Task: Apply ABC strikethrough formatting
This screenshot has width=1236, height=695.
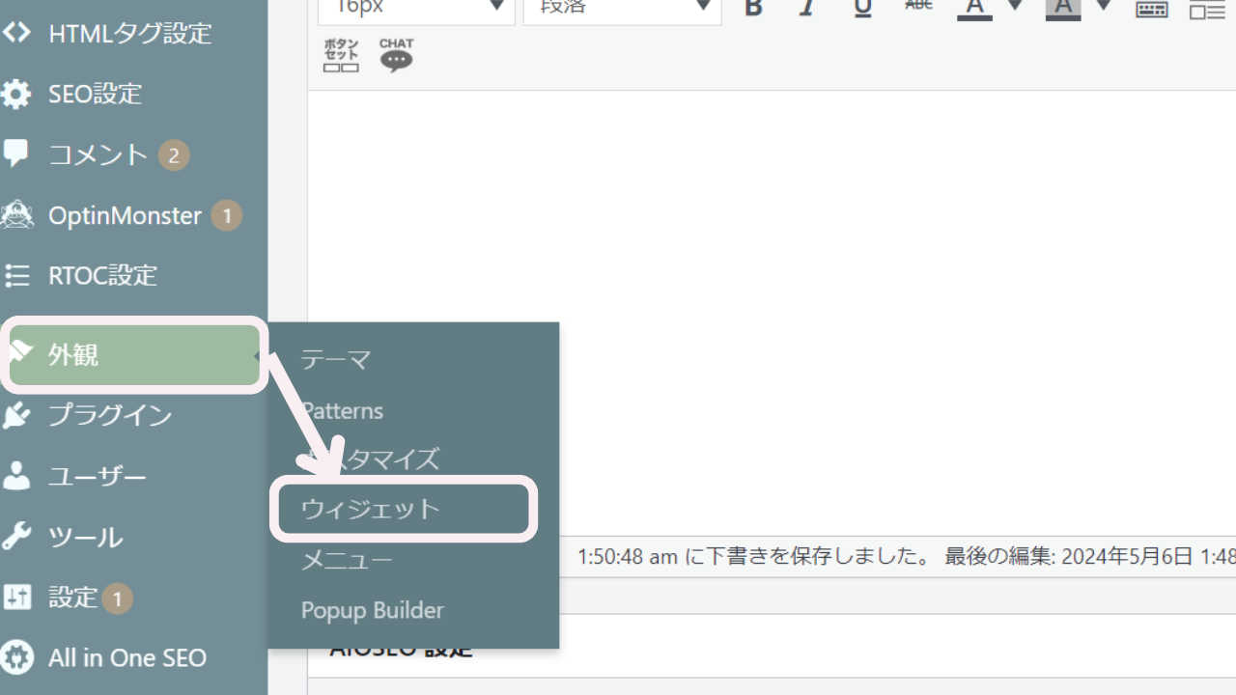Action: [918, 6]
